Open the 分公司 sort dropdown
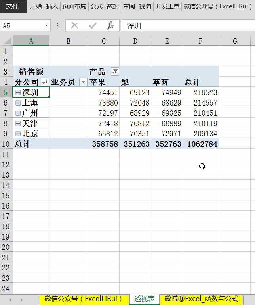The width and height of the screenshot is (255, 305). click(x=45, y=82)
